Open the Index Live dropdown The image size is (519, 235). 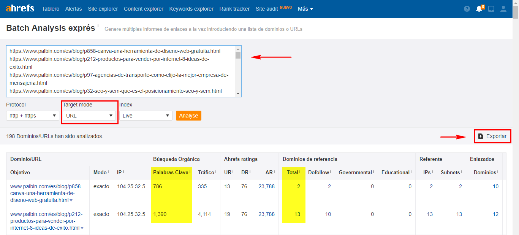146,116
